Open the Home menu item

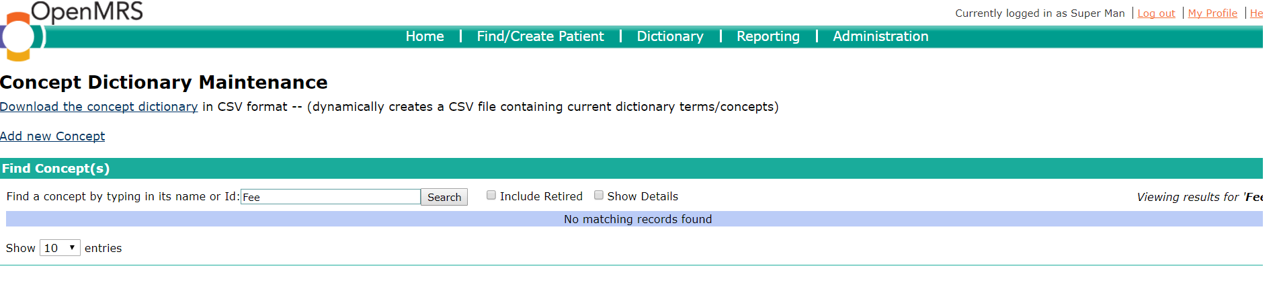425,36
